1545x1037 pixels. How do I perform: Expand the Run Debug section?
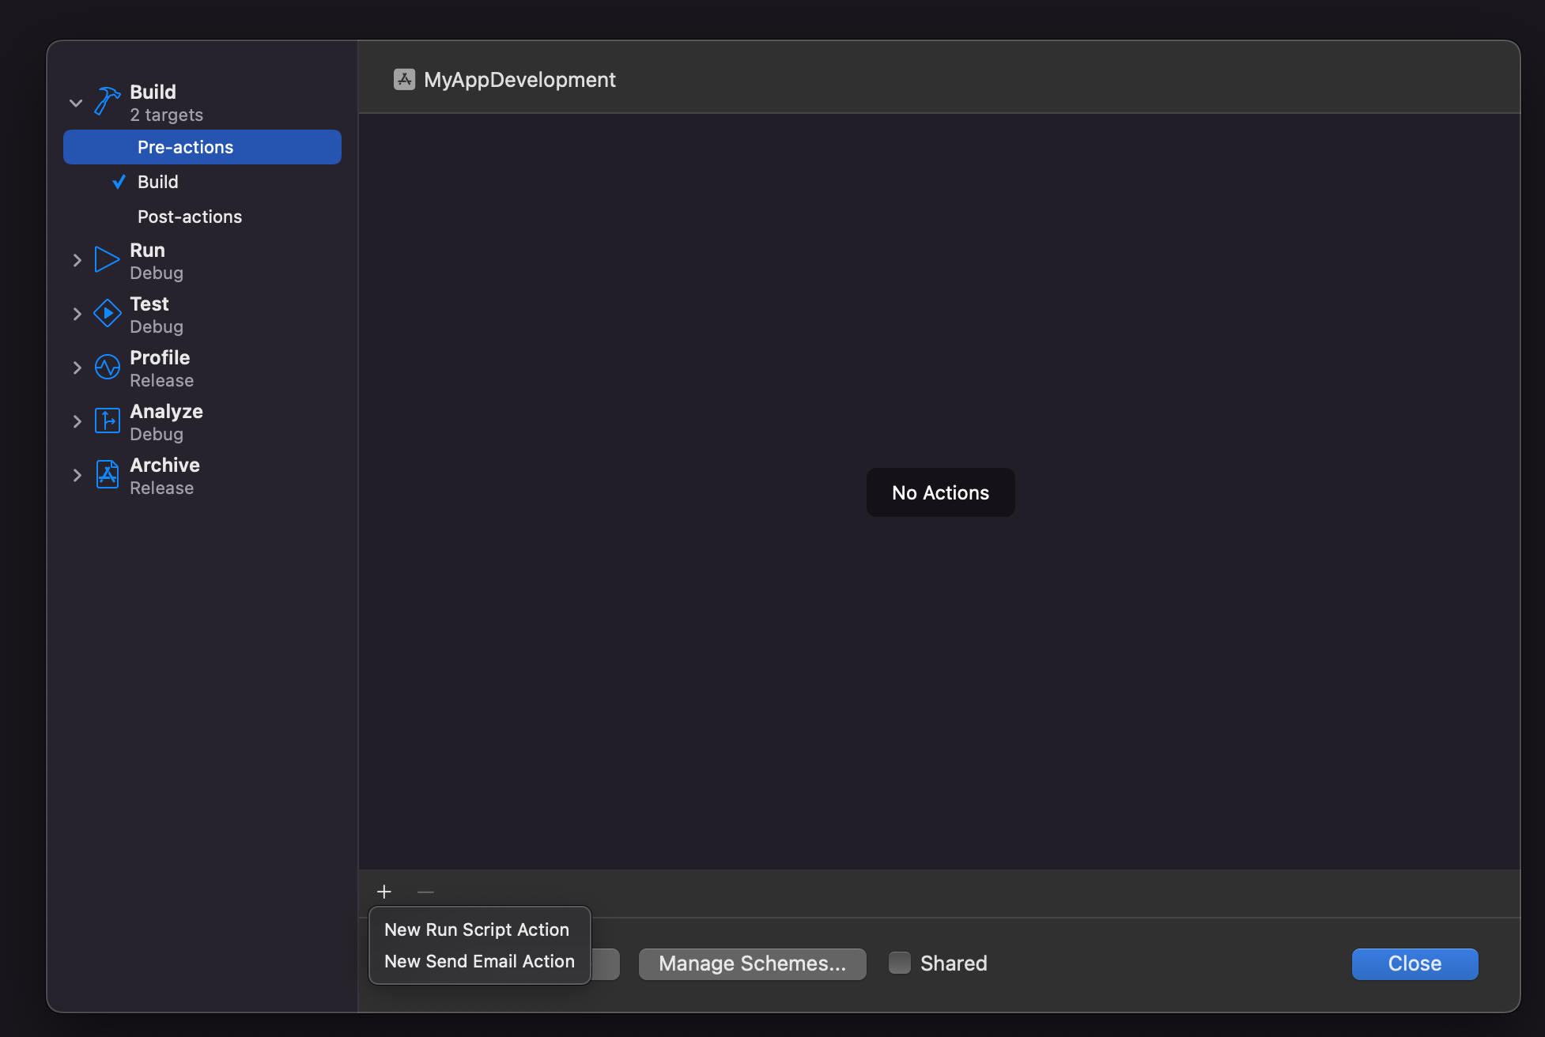tap(77, 259)
